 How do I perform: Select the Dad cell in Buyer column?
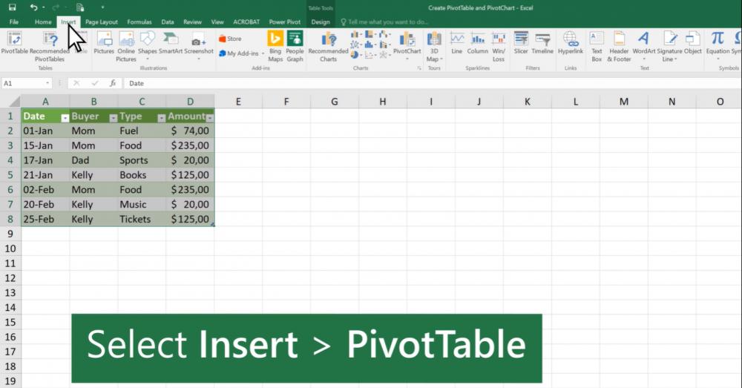[x=93, y=160]
